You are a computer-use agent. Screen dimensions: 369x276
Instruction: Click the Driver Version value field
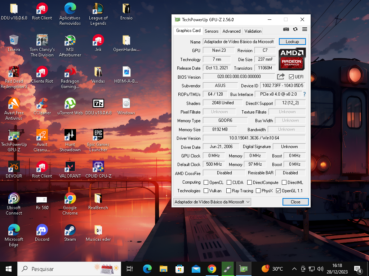click(x=254, y=138)
